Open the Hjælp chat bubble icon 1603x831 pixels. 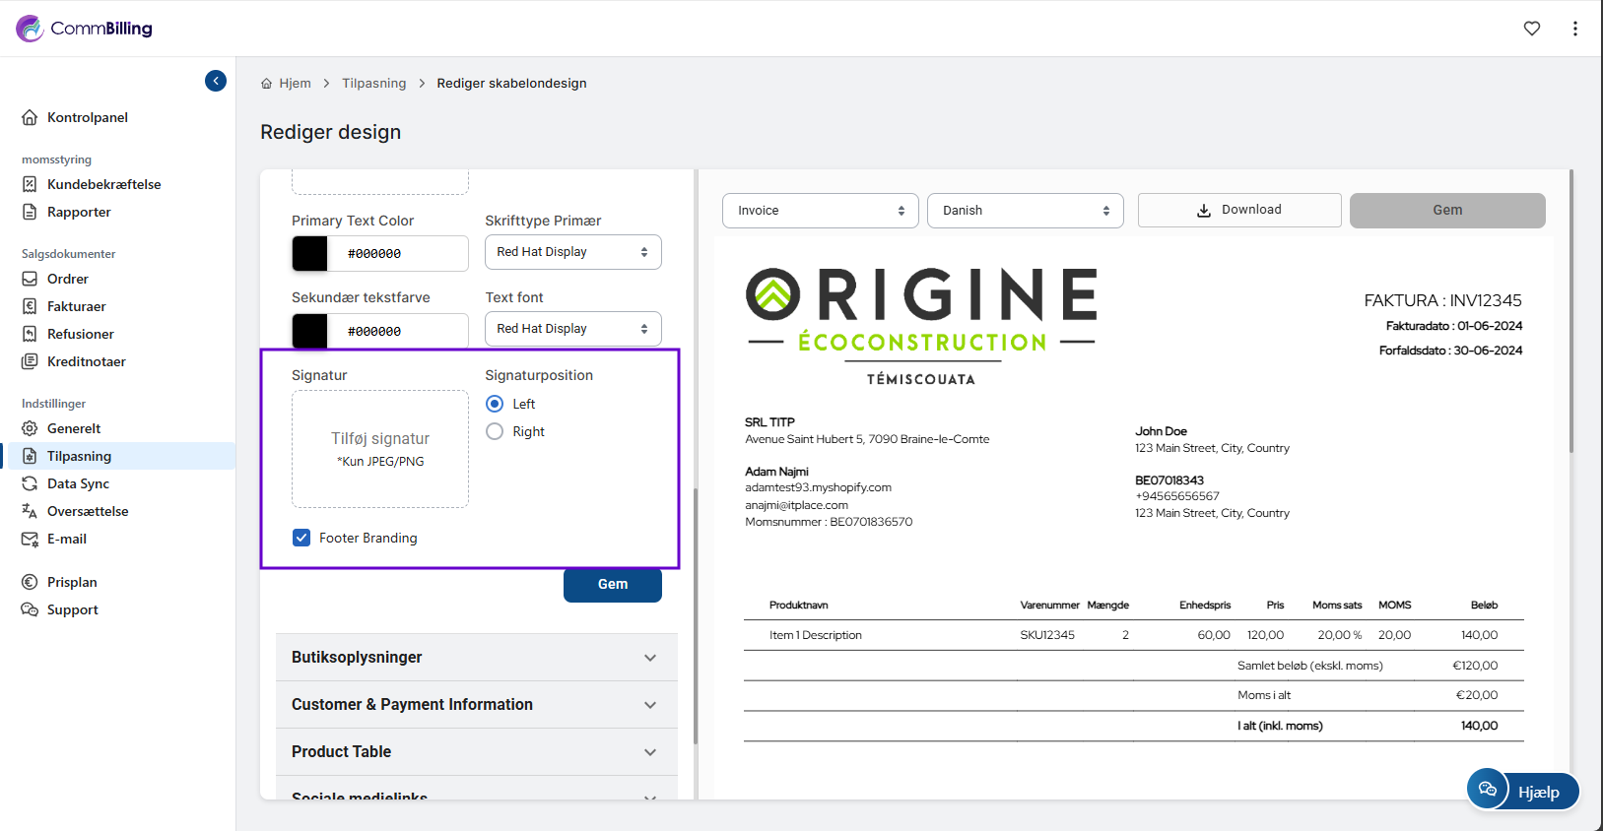[1487, 790]
